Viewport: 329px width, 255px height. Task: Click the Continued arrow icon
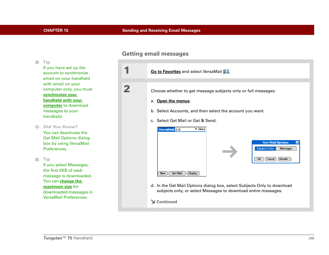[153, 201]
